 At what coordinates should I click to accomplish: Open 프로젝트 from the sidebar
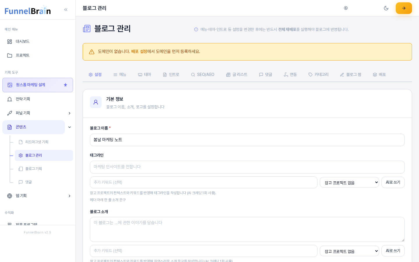(x=38, y=55)
